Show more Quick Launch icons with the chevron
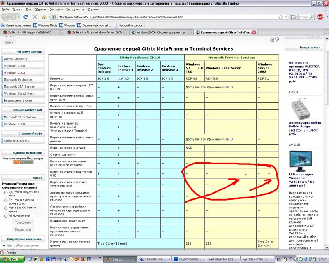329x263 pixels. [100, 258]
